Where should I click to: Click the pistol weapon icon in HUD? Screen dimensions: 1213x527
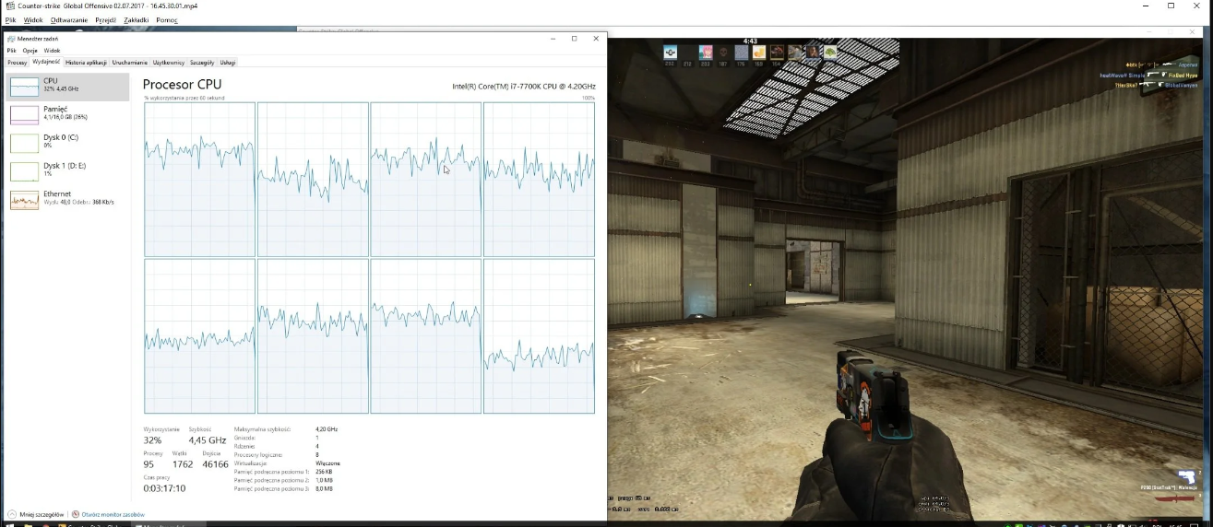pos(1187,476)
